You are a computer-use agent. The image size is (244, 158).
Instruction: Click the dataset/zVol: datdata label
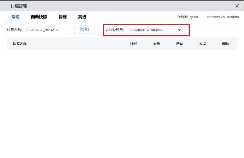222,17
